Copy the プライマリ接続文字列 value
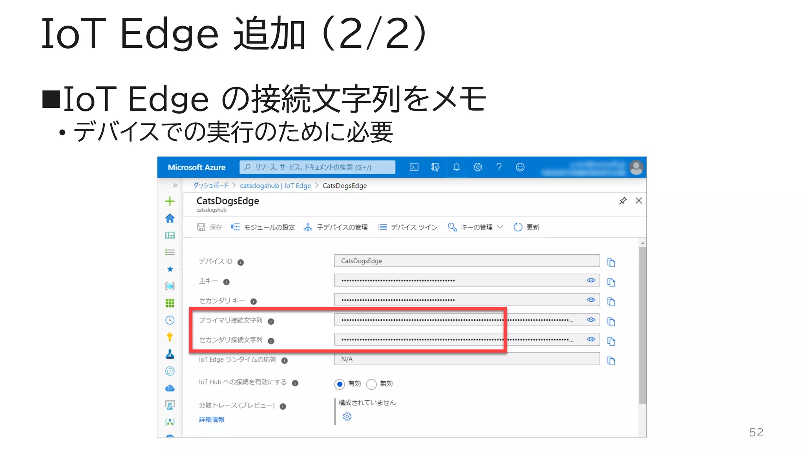 pyautogui.click(x=611, y=322)
